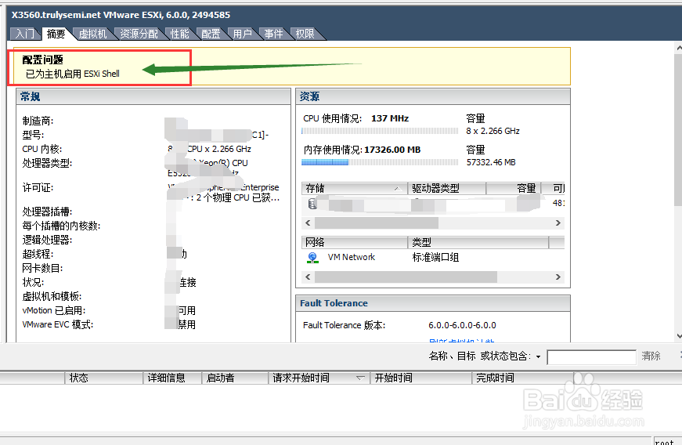682x445 pixels.
Task: Select the 权限 tab
Action: [305, 34]
